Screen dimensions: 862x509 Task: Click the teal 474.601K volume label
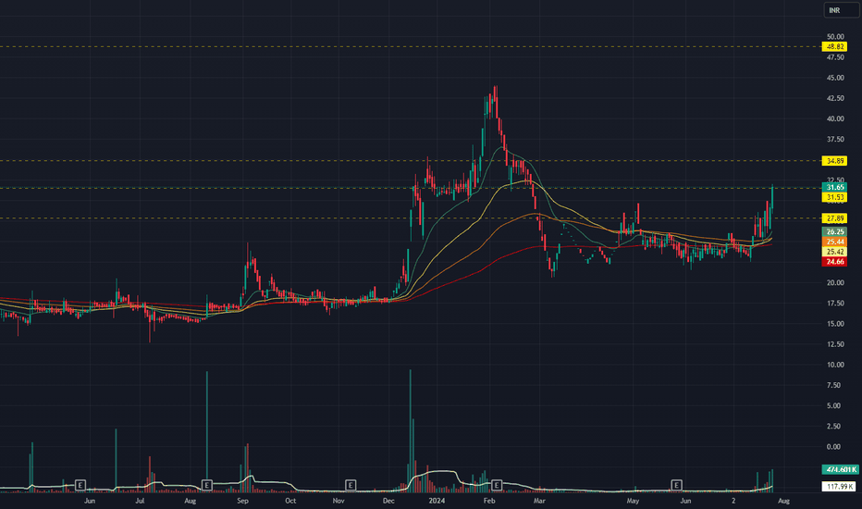840,470
